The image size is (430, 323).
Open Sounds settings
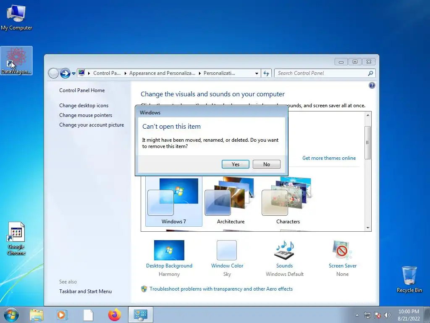(284, 258)
